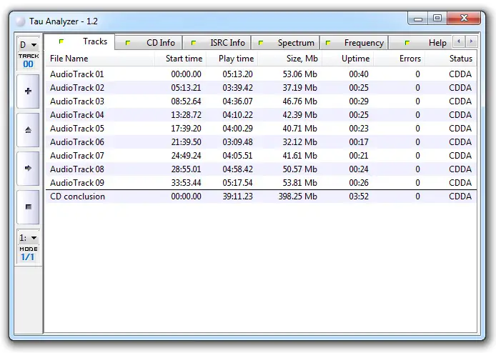The width and height of the screenshot is (496, 353).
Task: Open the mode 1: dropdown
Action: coord(28,237)
